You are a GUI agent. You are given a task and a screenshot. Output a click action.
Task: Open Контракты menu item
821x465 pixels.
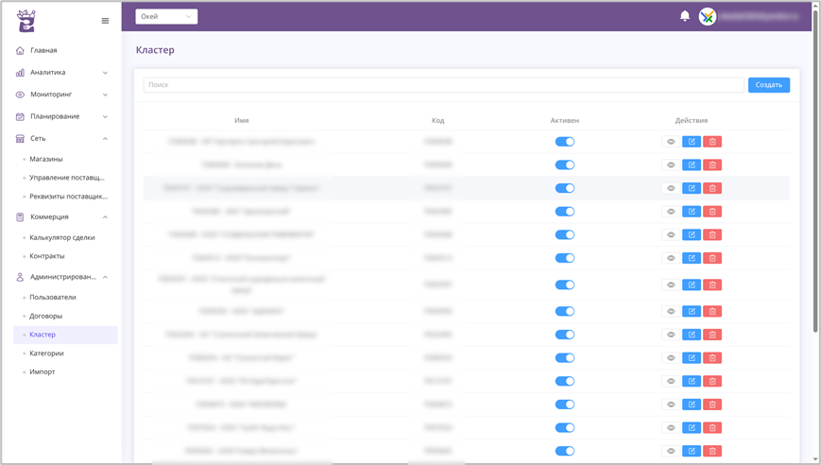point(47,256)
